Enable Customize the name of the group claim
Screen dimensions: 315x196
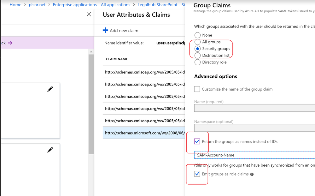click(x=197, y=89)
